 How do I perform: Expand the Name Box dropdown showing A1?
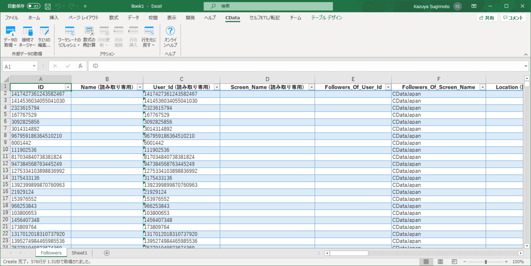click(35, 66)
